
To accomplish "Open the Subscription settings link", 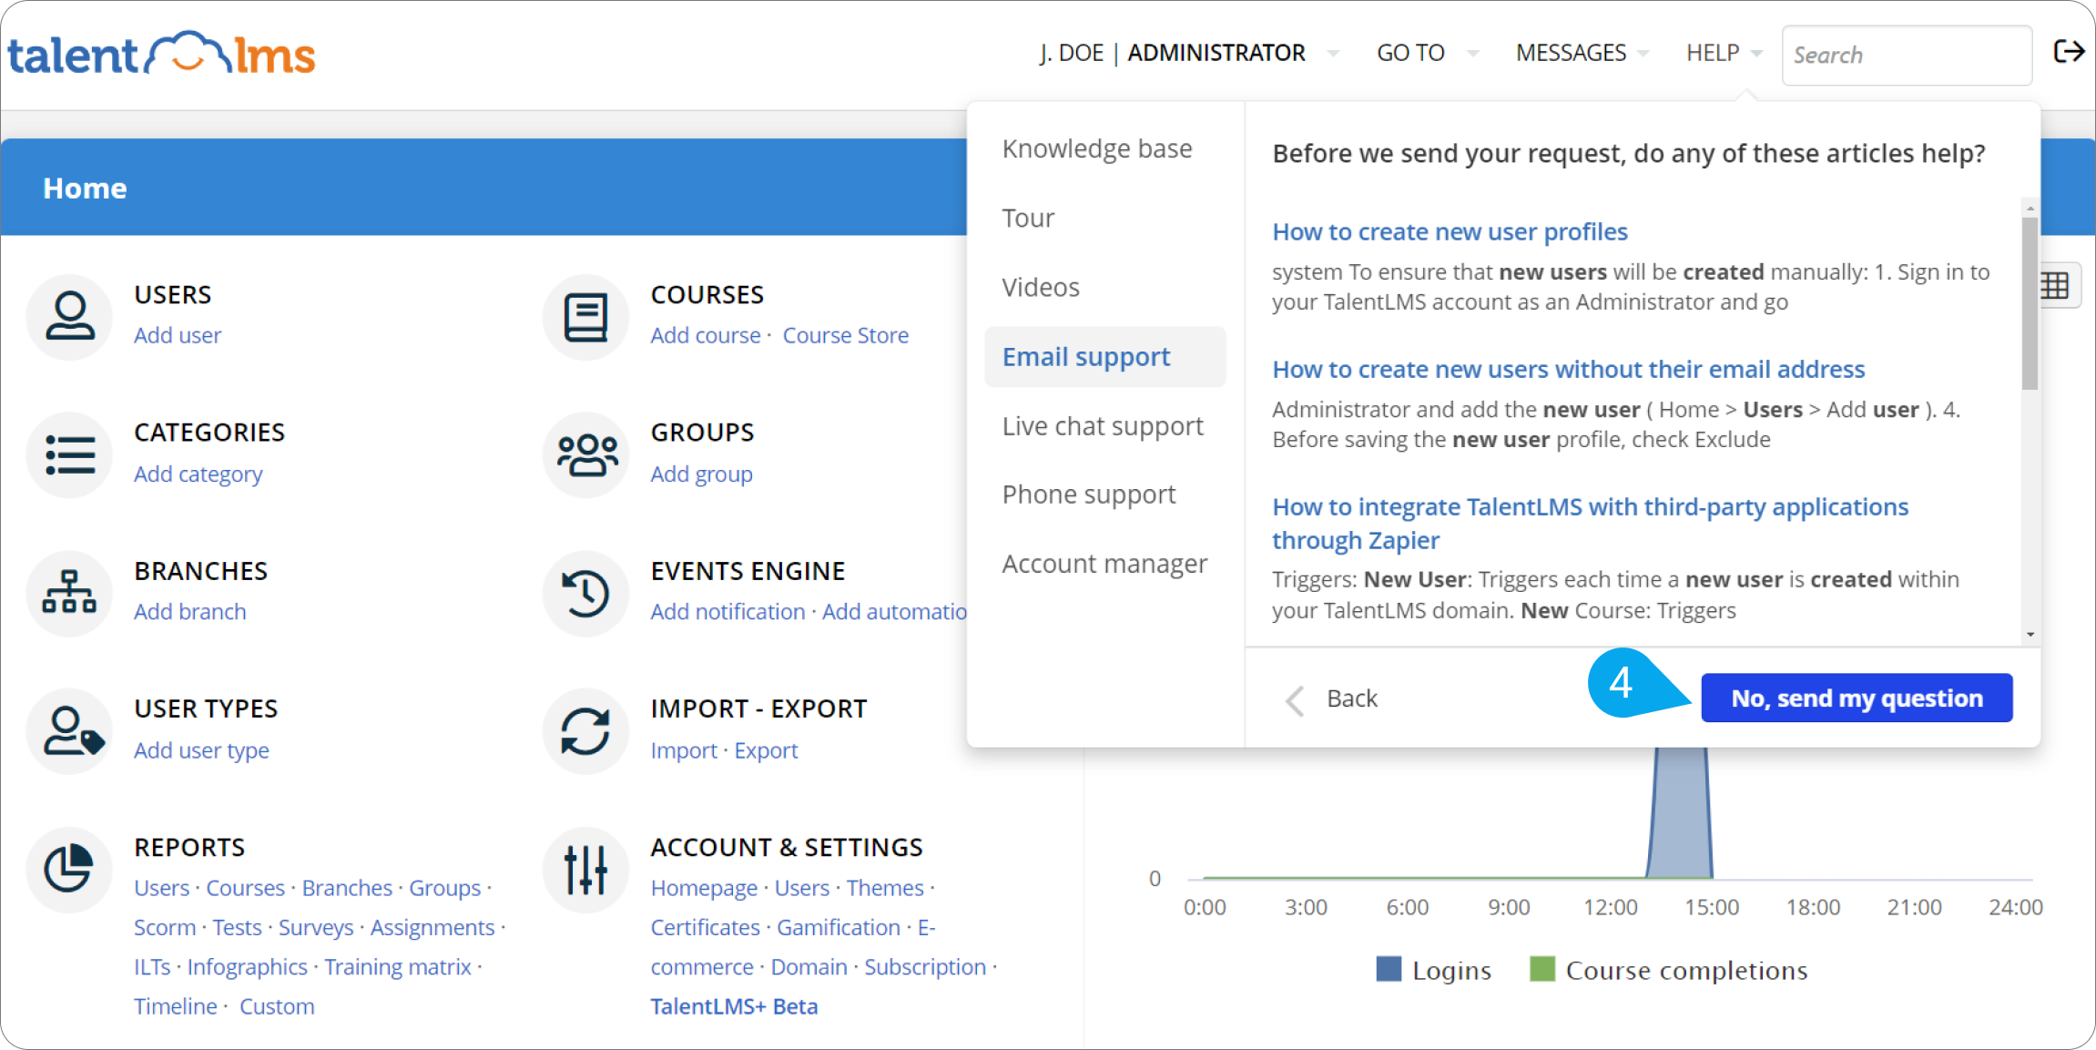I will pos(925,966).
